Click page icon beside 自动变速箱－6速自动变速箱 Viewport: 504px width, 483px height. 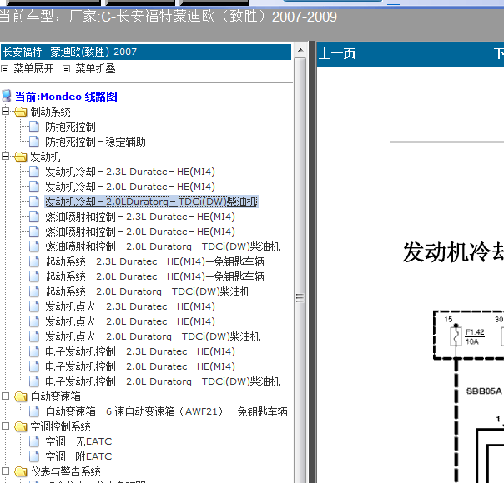click(x=33, y=411)
